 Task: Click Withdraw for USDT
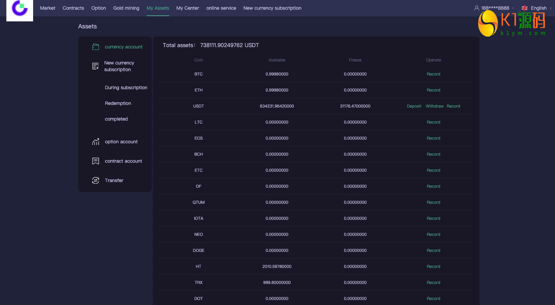tap(434, 106)
